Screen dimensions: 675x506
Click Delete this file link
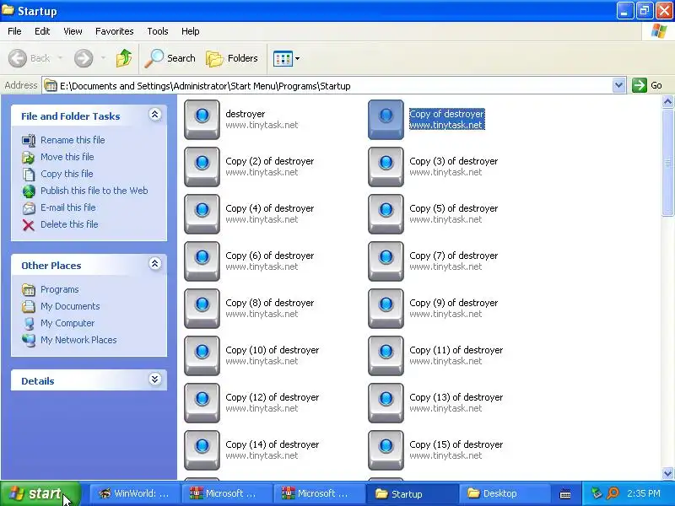click(69, 224)
